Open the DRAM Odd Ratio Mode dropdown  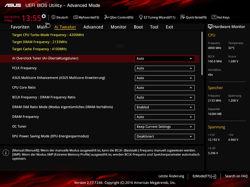click(165, 107)
